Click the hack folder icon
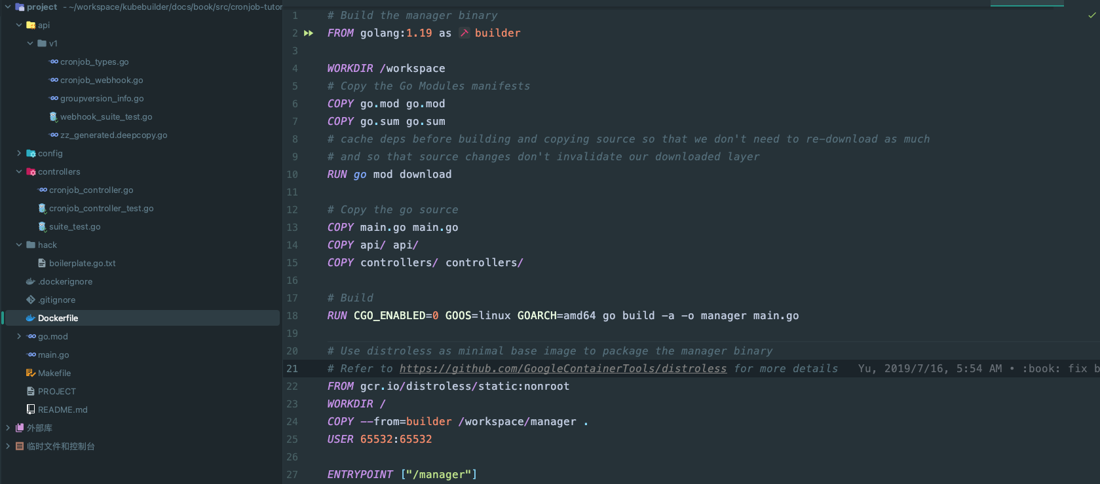This screenshot has height=484, width=1100. [31, 245]
